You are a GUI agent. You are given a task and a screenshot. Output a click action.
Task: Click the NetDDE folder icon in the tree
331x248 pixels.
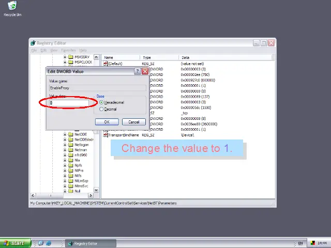(x=71, y=134)
